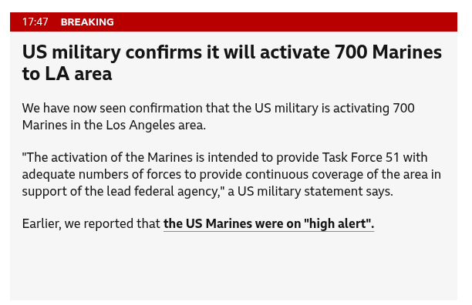472x305 pixels.
Task: Click the blank grey area below the link
Action: (x=234, y=266)
